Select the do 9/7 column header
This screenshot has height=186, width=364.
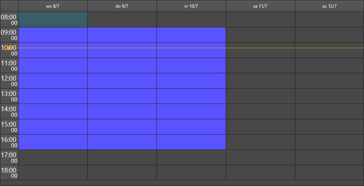click(122, 6)
